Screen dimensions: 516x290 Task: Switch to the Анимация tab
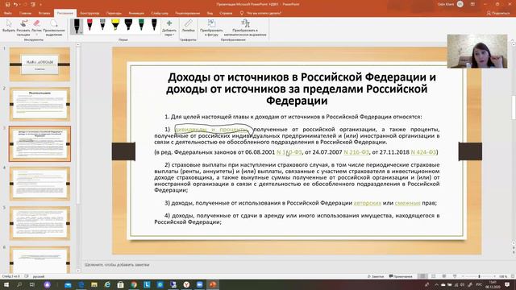[136, 13]
